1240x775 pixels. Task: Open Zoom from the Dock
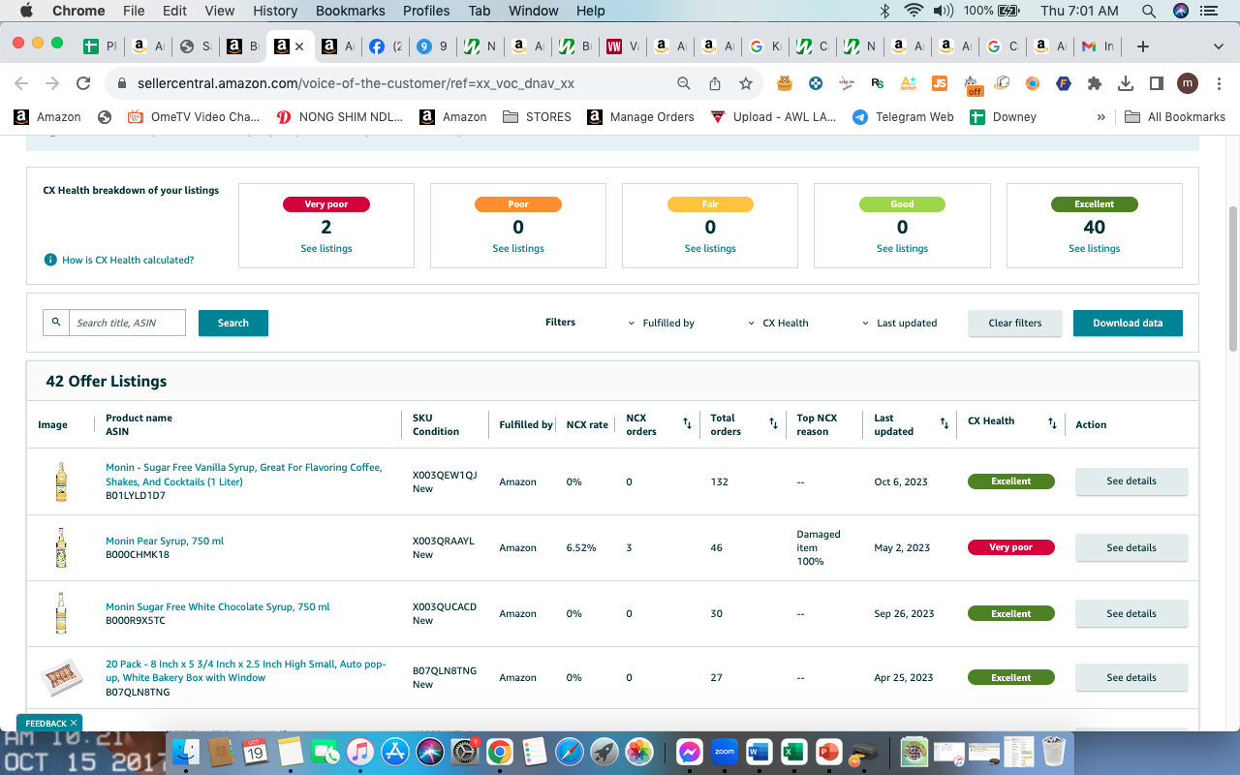point(725,751)
